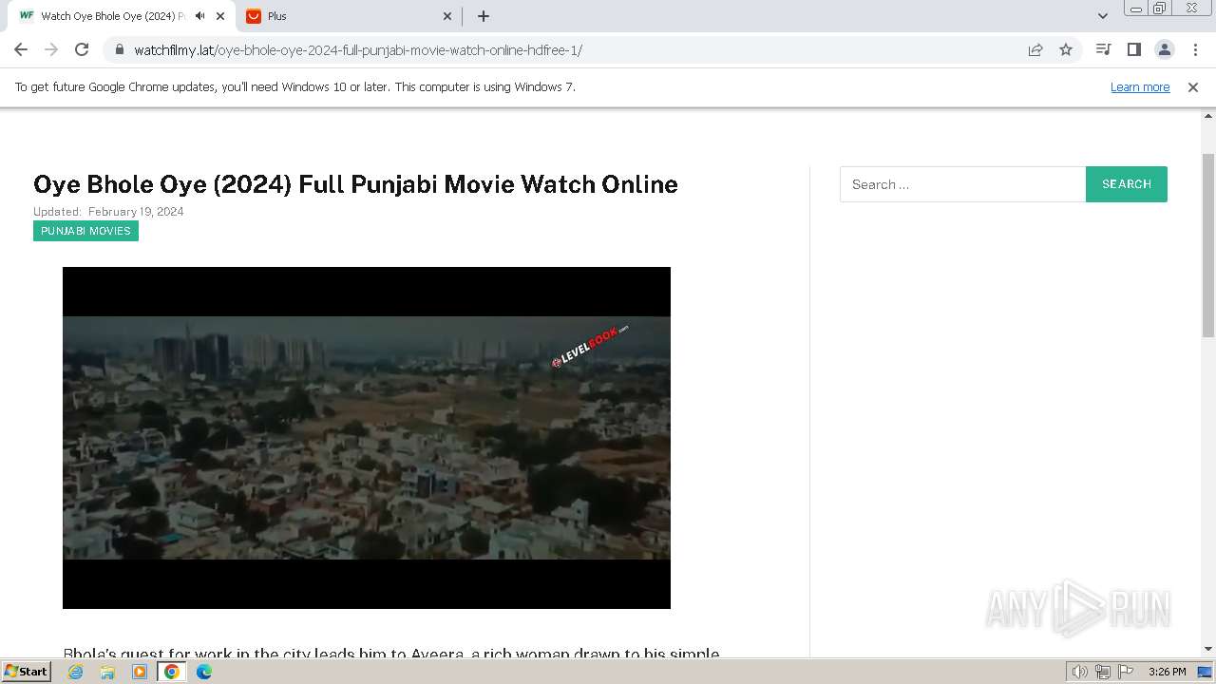Viewport: 1216px width, 684px height.
Task: Select Chrome in the taskbar
Action: pyautogui.click(x=171, y=672)
